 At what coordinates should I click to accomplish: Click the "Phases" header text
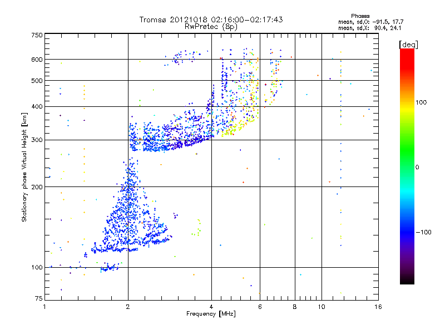[360, 16]
